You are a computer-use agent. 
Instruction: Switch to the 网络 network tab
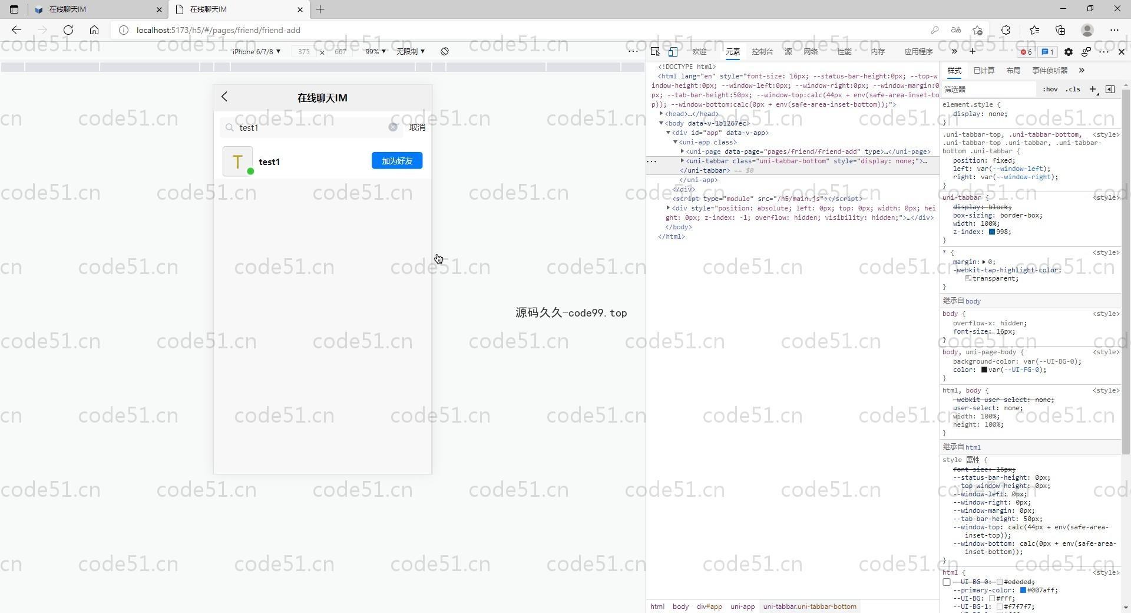pos(811,52)
